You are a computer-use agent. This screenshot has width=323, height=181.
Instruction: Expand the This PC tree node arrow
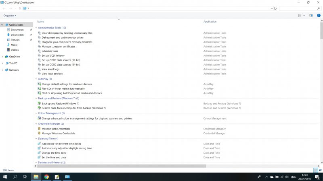[x=2, y=64]
